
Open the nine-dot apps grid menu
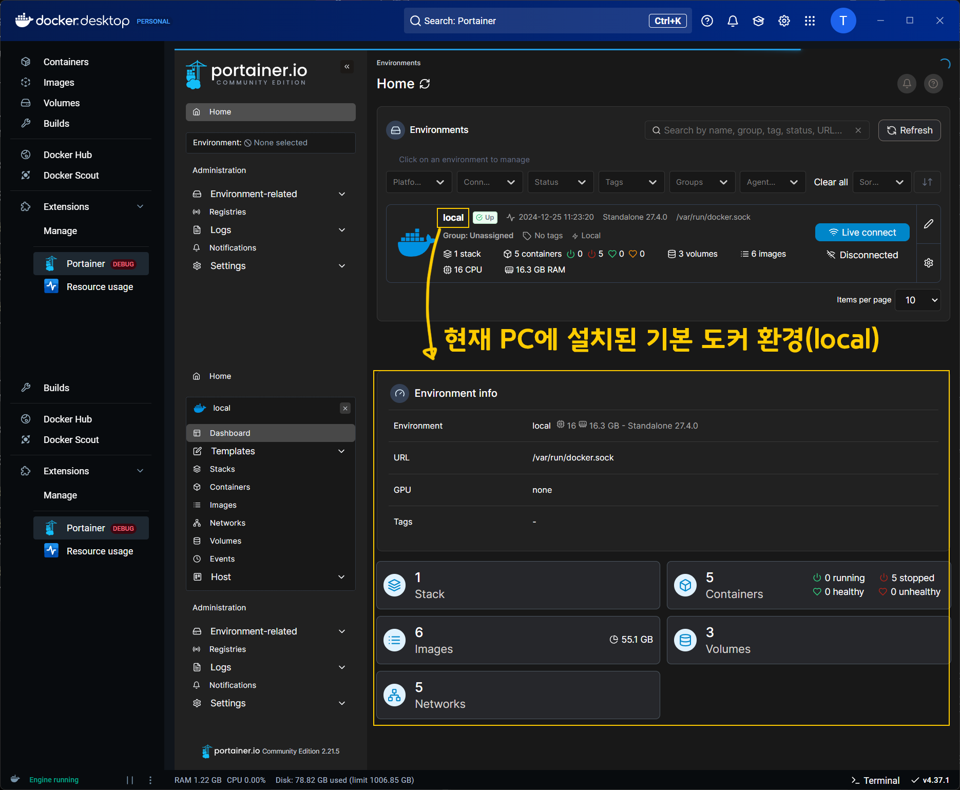[x=810, y=21]
